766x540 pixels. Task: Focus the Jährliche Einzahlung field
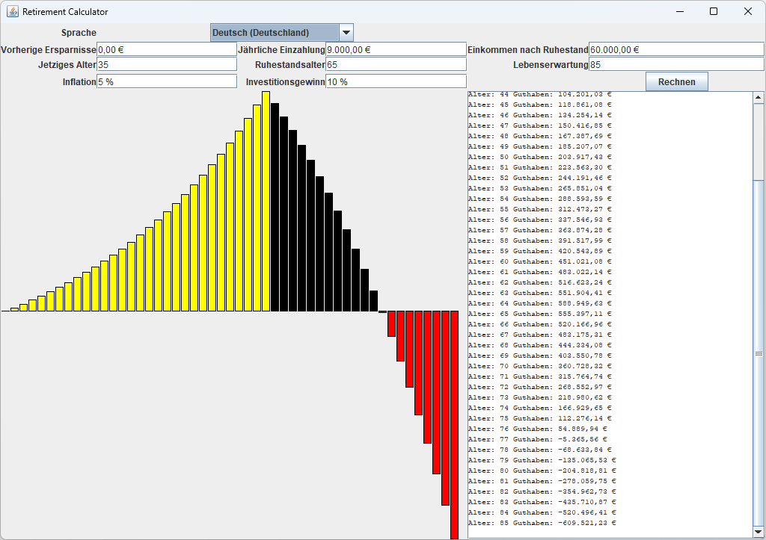coord(395,49)
